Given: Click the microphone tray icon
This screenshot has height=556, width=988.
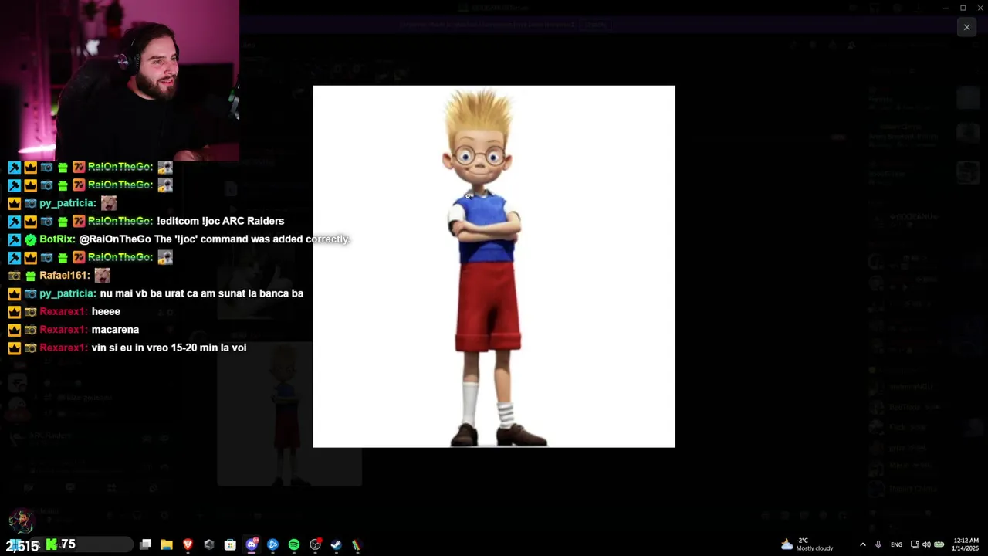Looking at the screenshot, I should (878, 544).
